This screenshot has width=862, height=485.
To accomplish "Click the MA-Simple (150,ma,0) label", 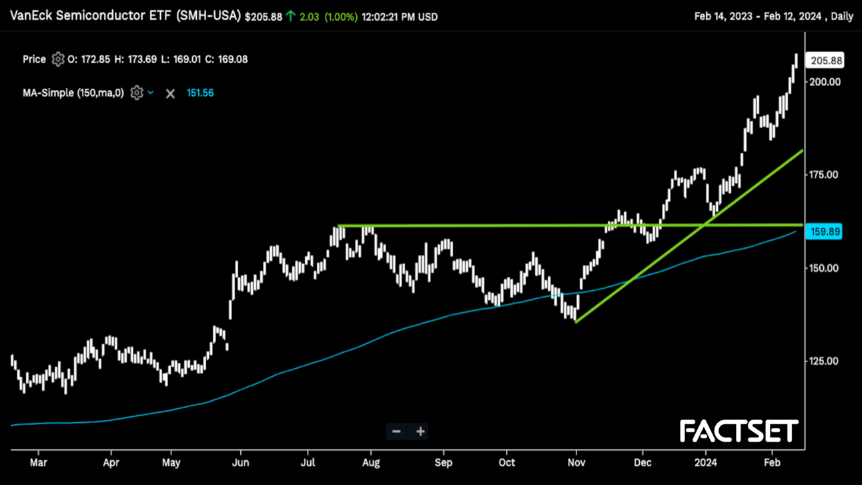I will point(73,93).
